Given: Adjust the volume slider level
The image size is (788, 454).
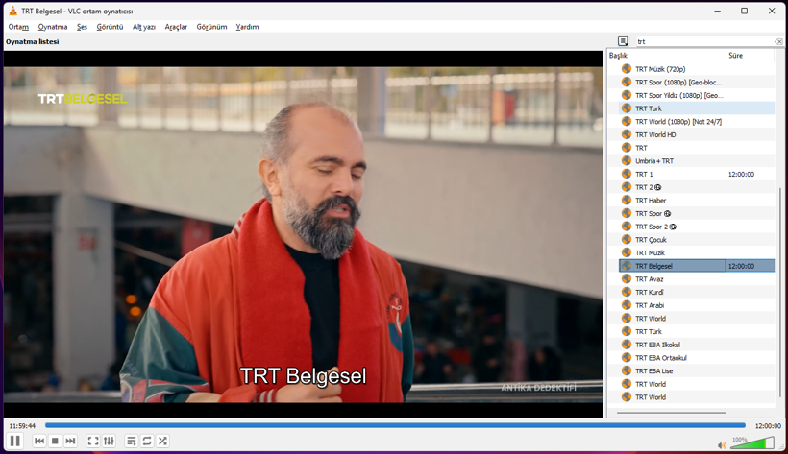Looking at the screenshot, I should pos(751,442).
